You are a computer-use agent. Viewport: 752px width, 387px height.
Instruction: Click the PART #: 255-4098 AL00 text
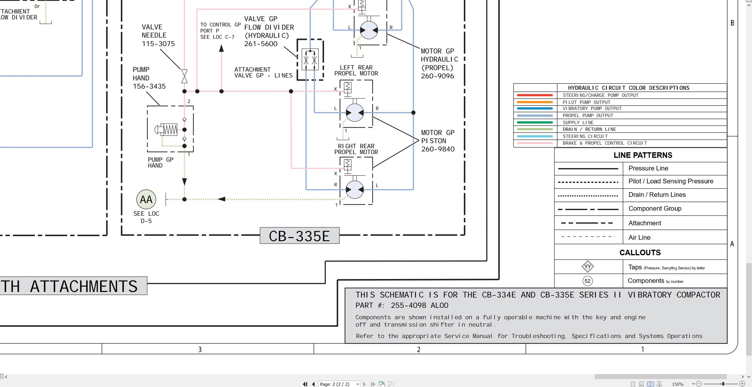pos(402,305)
